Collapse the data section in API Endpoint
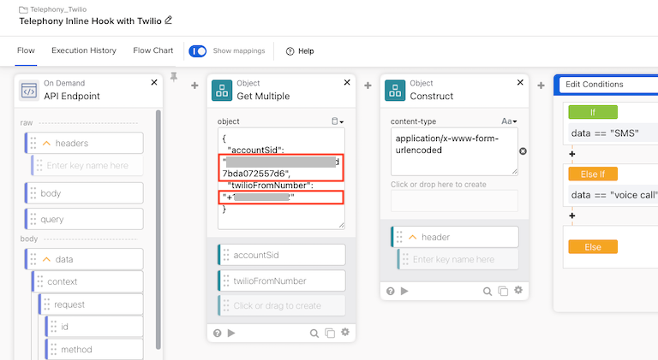 click(47, 259)
